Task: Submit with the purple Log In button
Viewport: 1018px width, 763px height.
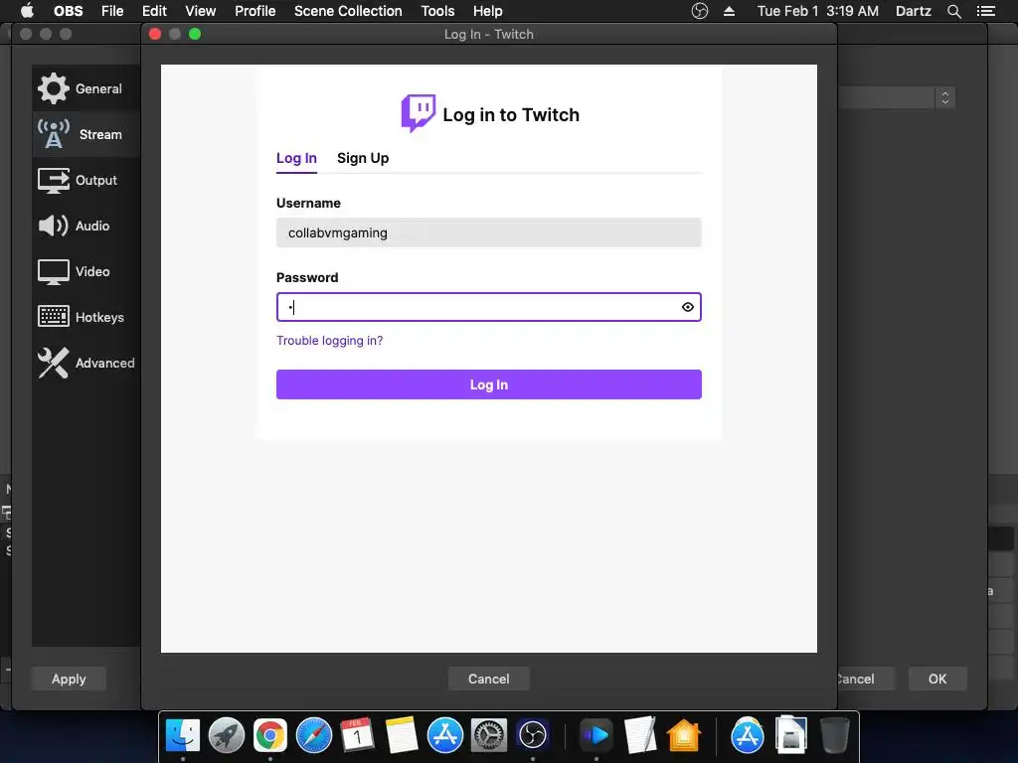Action: click(x=489, y=384)
